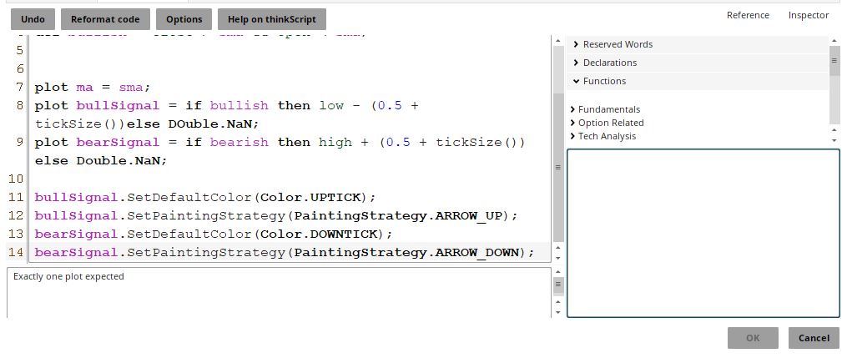This screenshot has height=358, width=847.
Task: Click Reformat code button
Action: tap(105, 19)
